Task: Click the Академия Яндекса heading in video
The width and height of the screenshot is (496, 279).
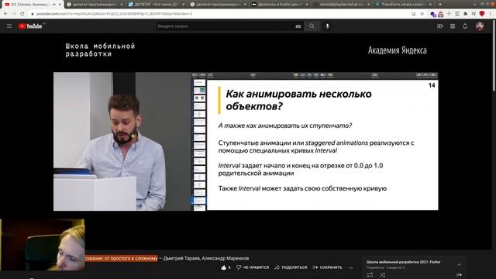Action: [398, 50]
